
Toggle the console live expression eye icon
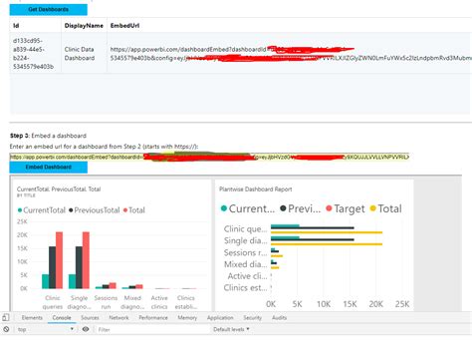[86, 329]
